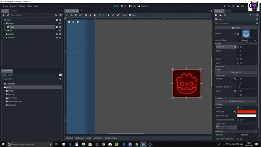Toggle the Centered checkbox
This screenshot has height=147, width=261.
(x=238, y=47)
